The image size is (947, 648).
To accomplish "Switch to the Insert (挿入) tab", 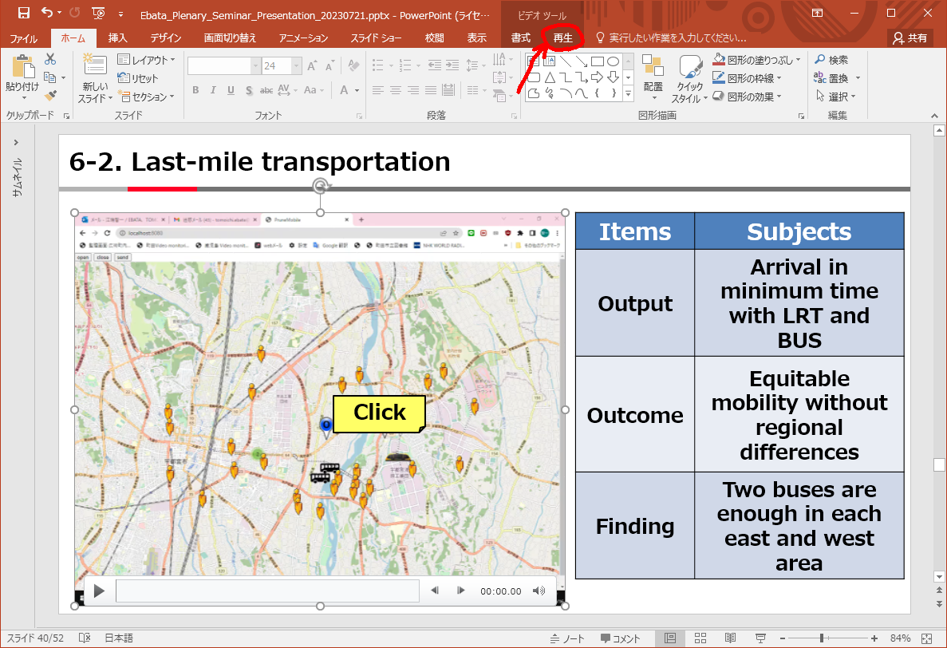I will [x=117, y=38].
